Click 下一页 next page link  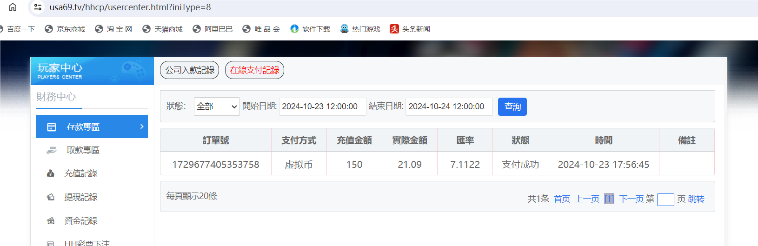632,199
